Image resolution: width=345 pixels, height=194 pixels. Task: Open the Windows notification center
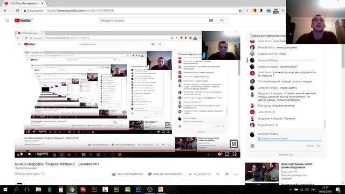click(x=339, y=190)
